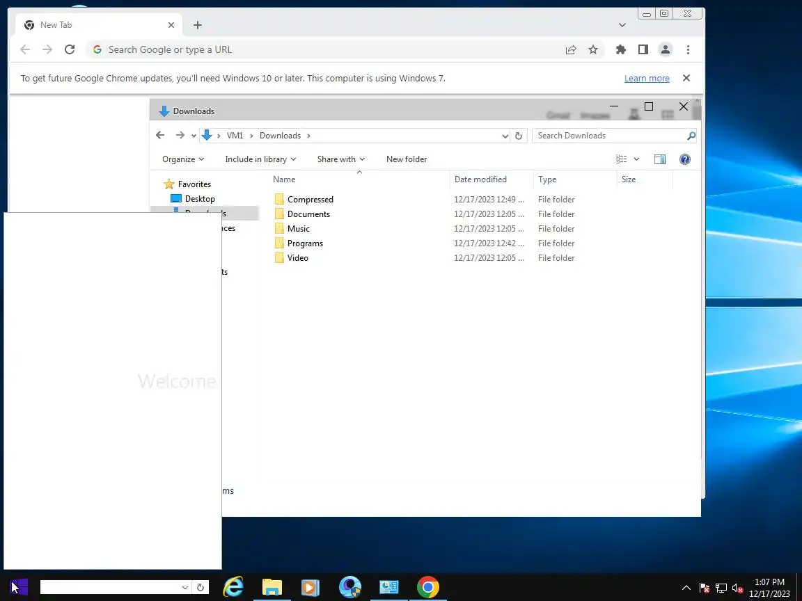Go back in Explorer Downloads window
The width and height of the screenshot is (802, 601).
[x=160, y=135]
